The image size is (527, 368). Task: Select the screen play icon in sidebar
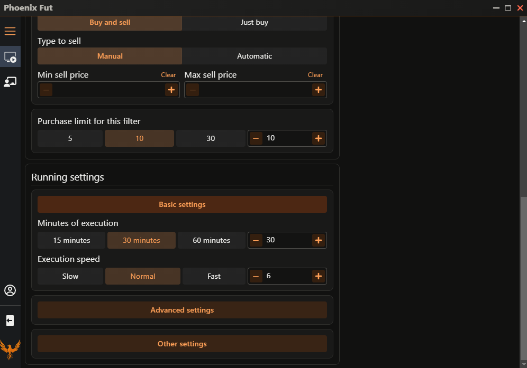point(10,57)
